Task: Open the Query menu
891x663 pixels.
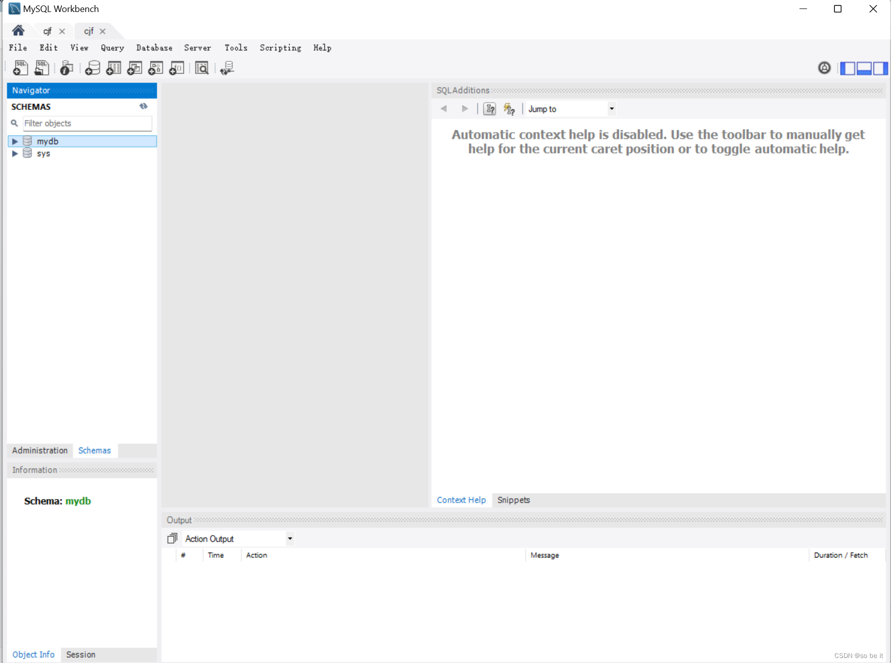Action: tap(112, 47)
